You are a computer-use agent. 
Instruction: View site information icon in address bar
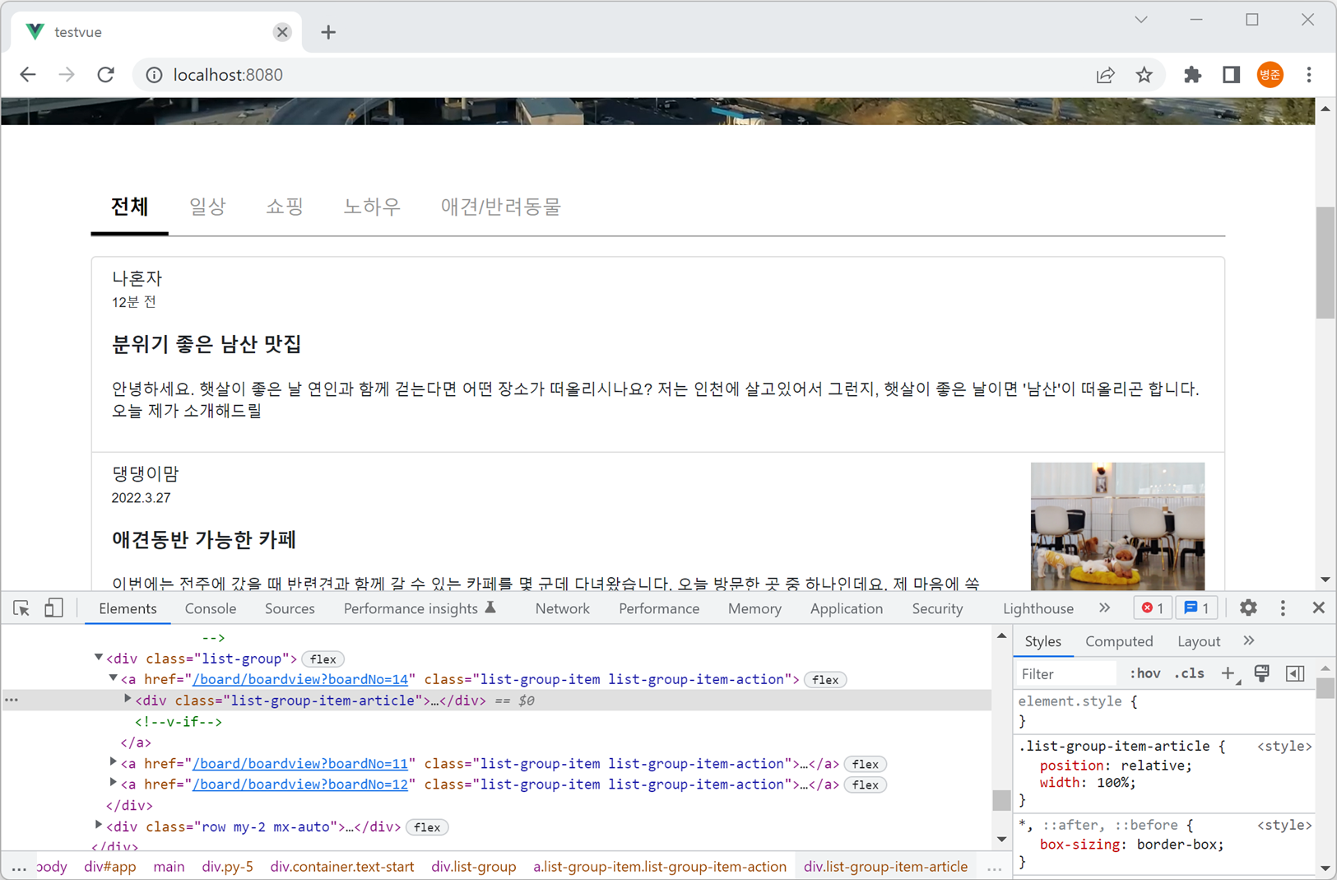point(154,75)
